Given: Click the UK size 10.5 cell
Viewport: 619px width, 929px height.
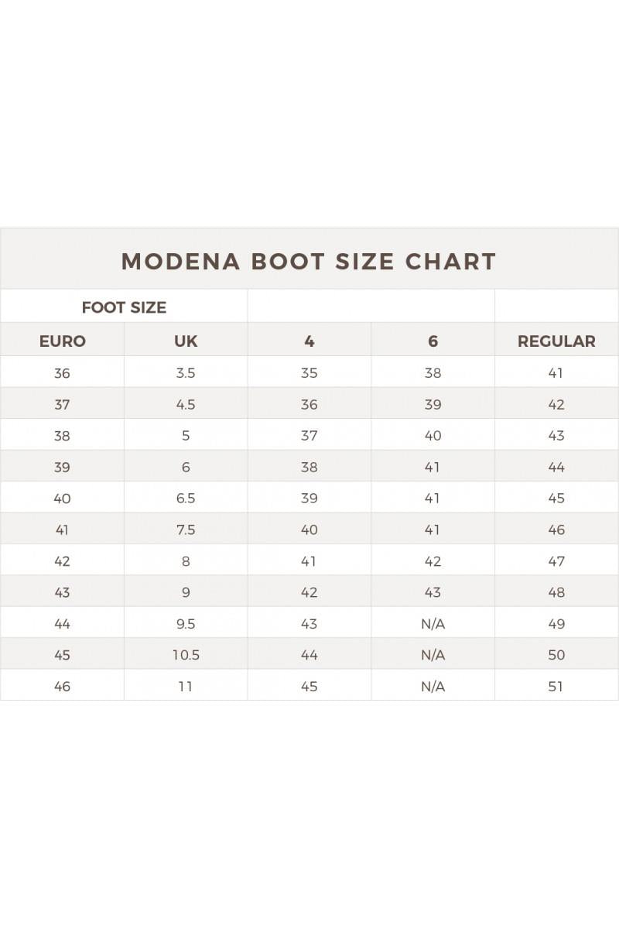Looking at the screenshot, I should coord(186,655).
